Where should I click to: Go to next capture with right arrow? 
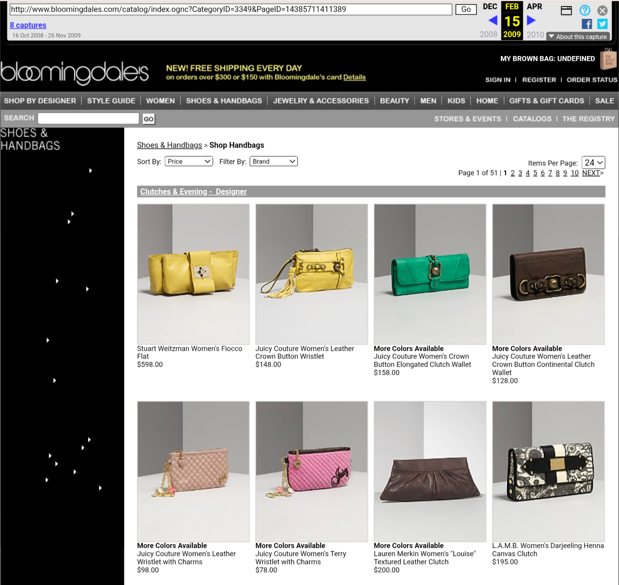(531, 20)
